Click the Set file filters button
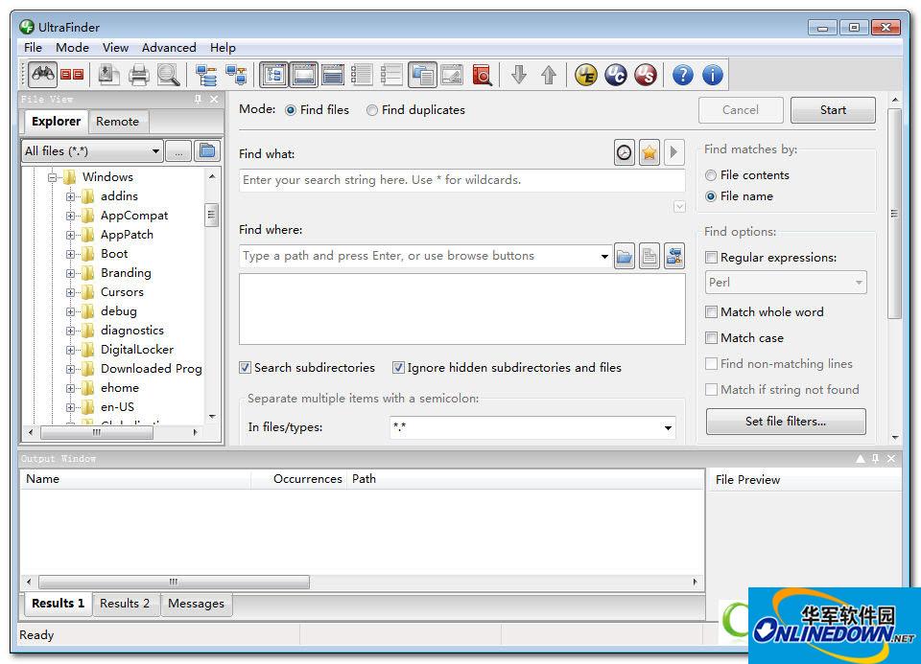This screenshot has width=921, height=664. (x=785, y=422)
